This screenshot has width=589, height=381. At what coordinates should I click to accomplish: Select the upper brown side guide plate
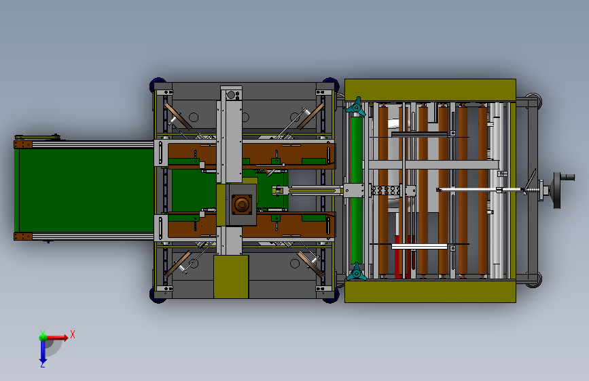[251, 156]
